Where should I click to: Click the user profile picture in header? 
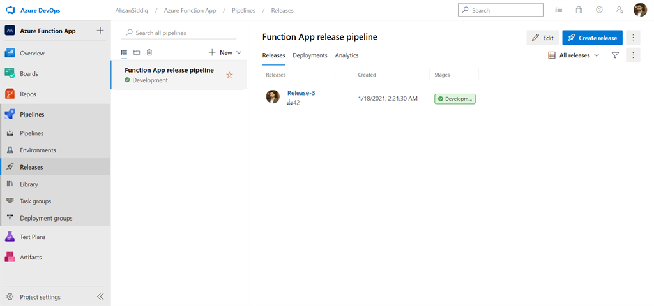640,10
